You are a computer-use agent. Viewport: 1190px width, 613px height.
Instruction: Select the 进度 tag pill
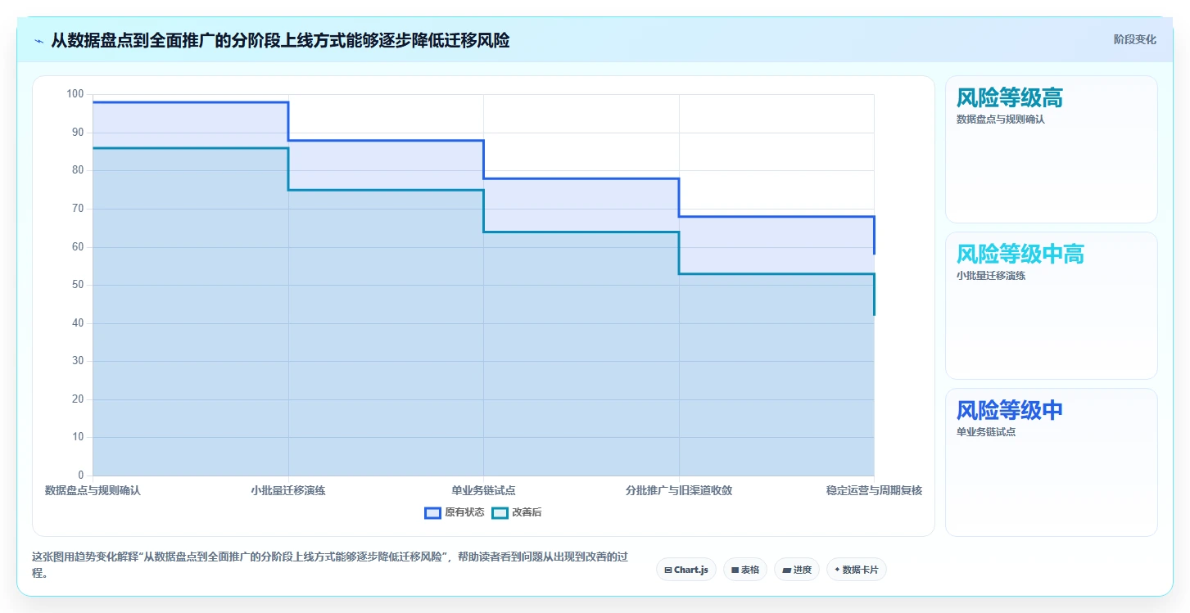[797, 570]
